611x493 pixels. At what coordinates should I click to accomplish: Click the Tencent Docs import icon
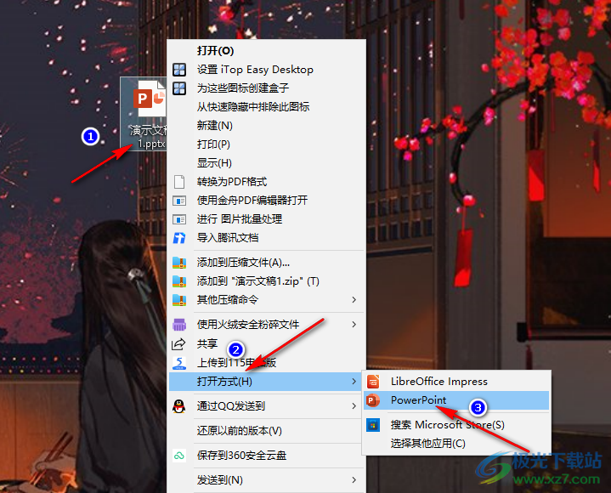coord(179,238)
